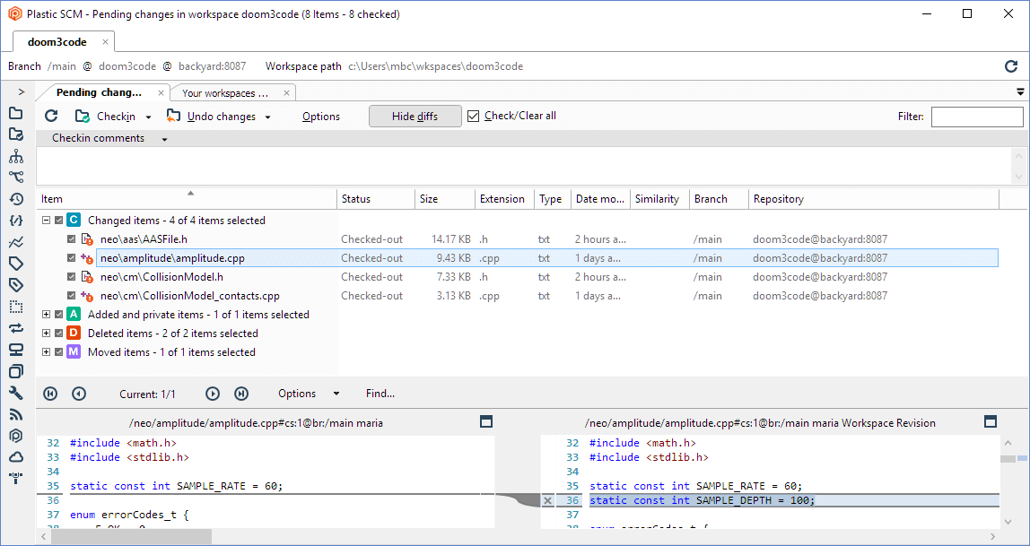Screen dimensions: 1030x546
Task: Revert line 36 change with the X icon
Action: click(x=548, y=500)
